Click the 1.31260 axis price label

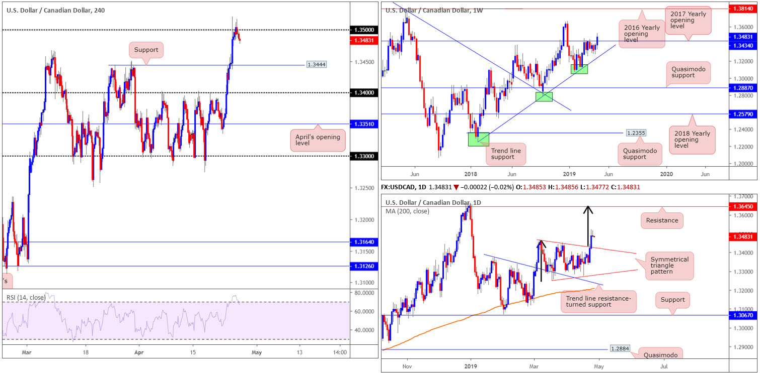(x=364, y=266)
